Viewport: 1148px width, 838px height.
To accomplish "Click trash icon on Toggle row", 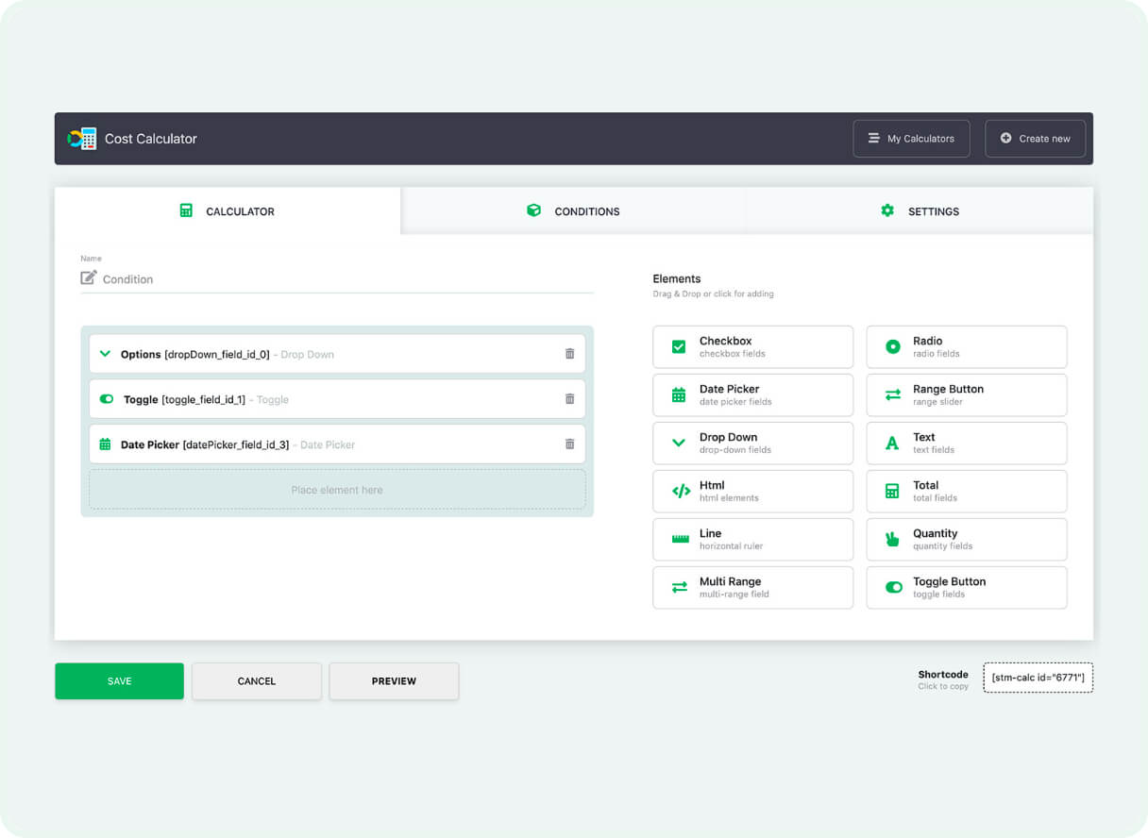I will coord(569,399).
